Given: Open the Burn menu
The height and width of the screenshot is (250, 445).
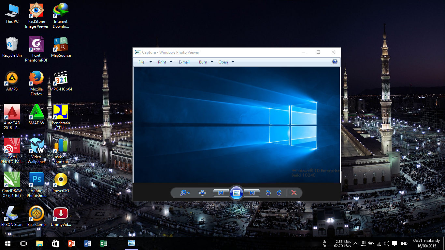Looking at the screenshot, I should coord(203,62).
